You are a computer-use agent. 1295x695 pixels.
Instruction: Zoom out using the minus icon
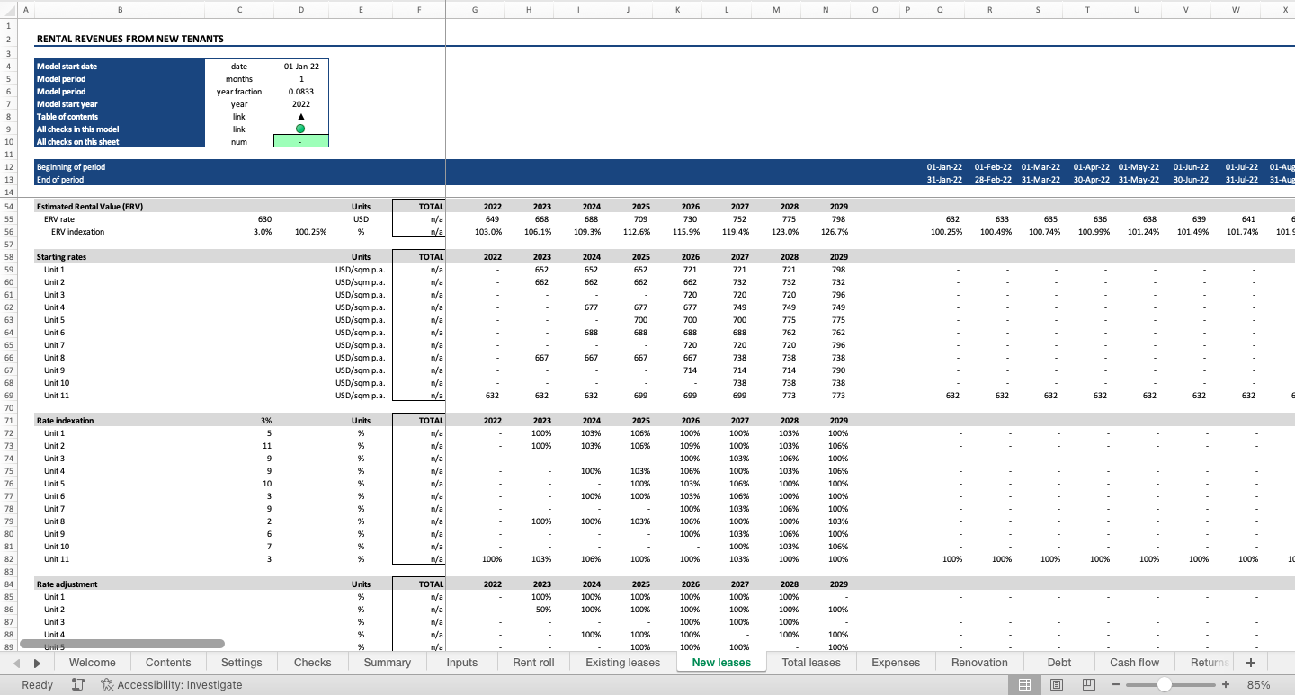click(1116, 684)
